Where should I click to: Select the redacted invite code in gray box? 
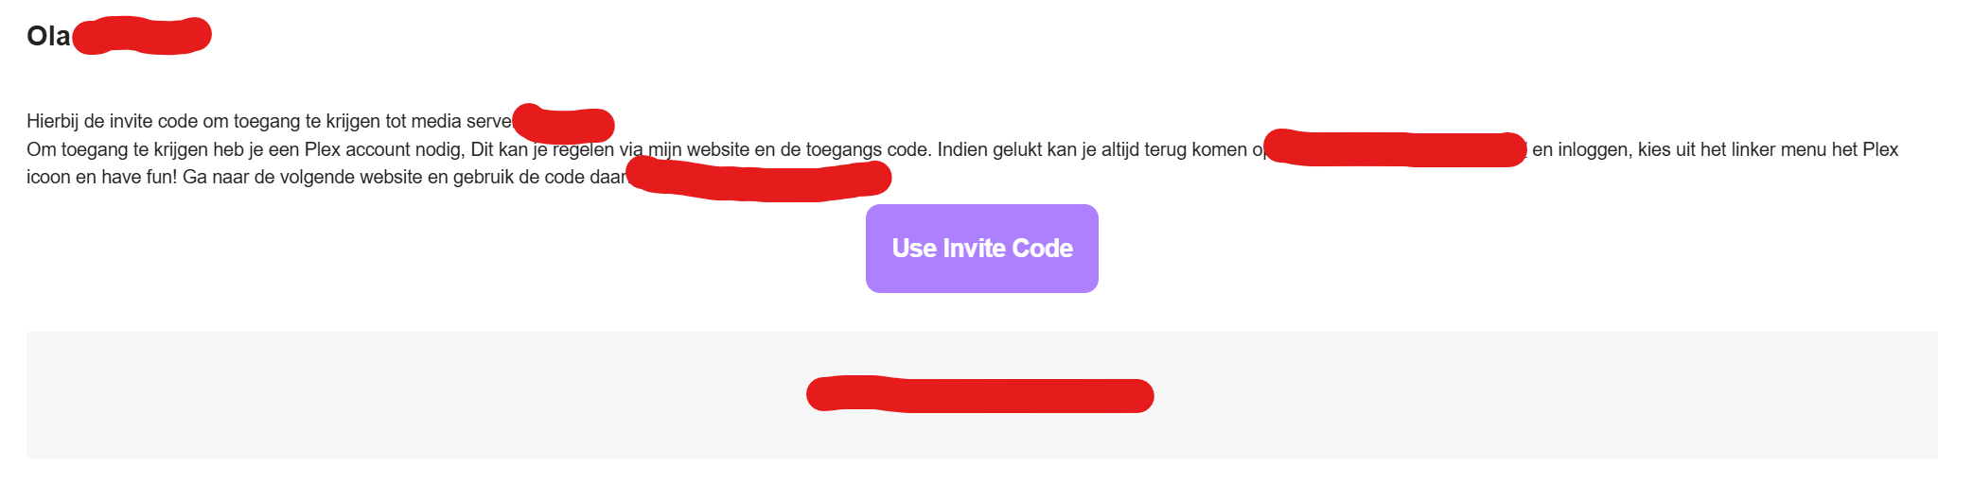point(979,395)
